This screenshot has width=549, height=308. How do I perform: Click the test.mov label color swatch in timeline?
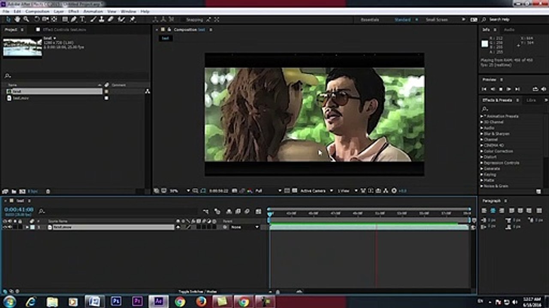[33, 227]
